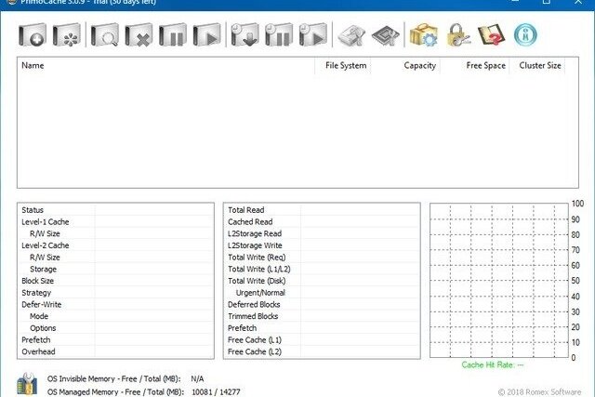
Task: Select the Cached Read row
Action: [x=322, y=221]
